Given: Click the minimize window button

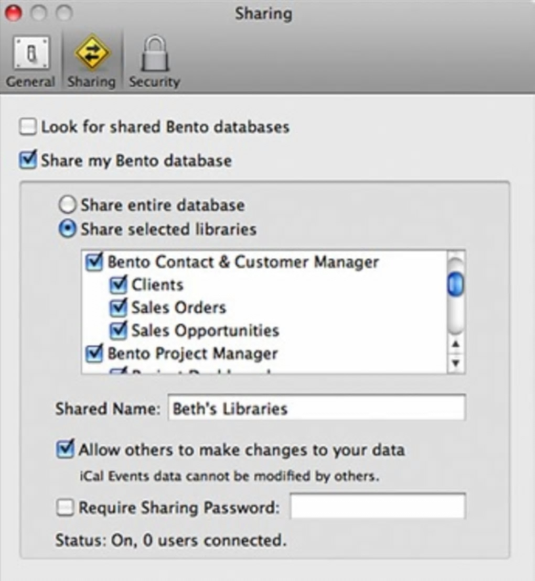Looking at the screenshot, I should click(x=39, y=13).
